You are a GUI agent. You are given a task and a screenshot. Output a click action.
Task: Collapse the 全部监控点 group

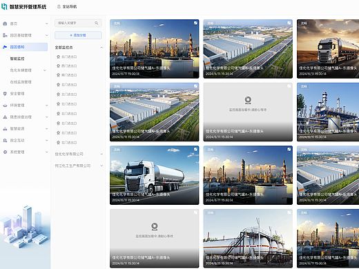click(x=101, y=48)
